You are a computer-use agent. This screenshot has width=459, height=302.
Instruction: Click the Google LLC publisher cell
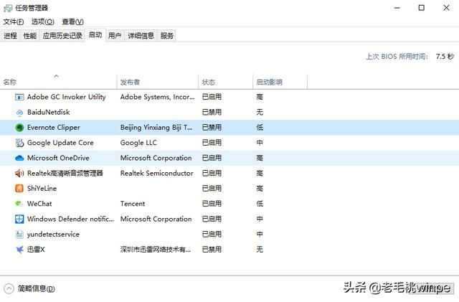[x=138, y=143]
